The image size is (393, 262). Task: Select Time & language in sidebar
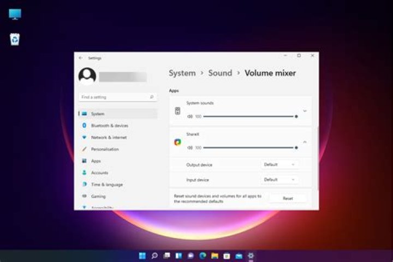(x=106, y=184)
